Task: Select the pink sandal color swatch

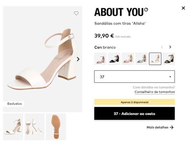Action: tap(100, 59)
